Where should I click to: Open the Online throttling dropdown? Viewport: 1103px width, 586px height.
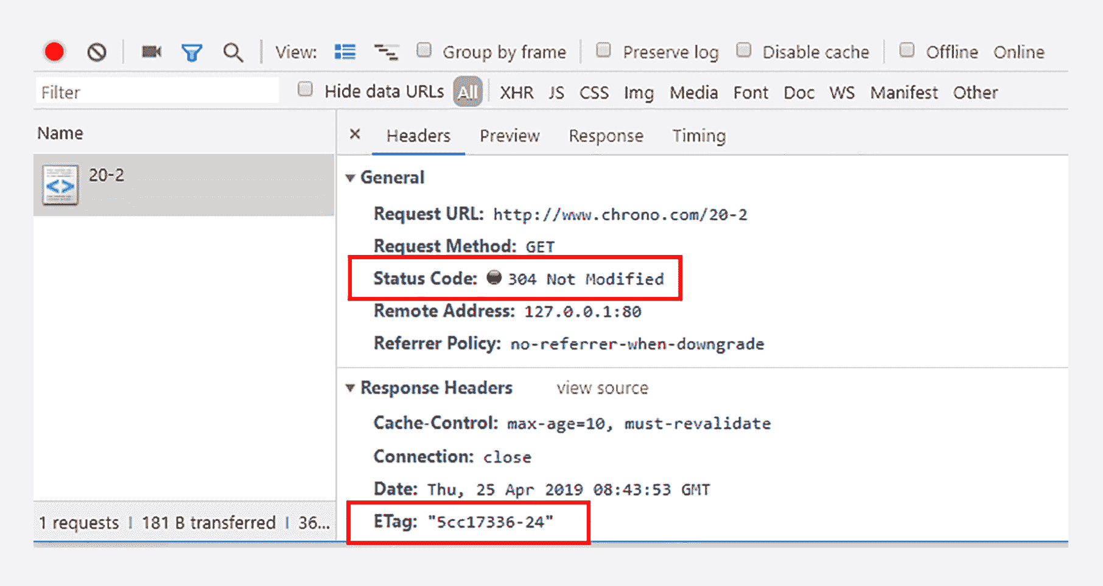(x=1018, y=52)
